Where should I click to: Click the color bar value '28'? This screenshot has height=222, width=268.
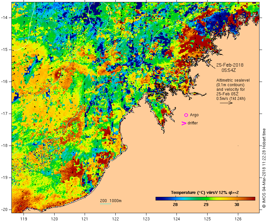[x=176, y=204]
